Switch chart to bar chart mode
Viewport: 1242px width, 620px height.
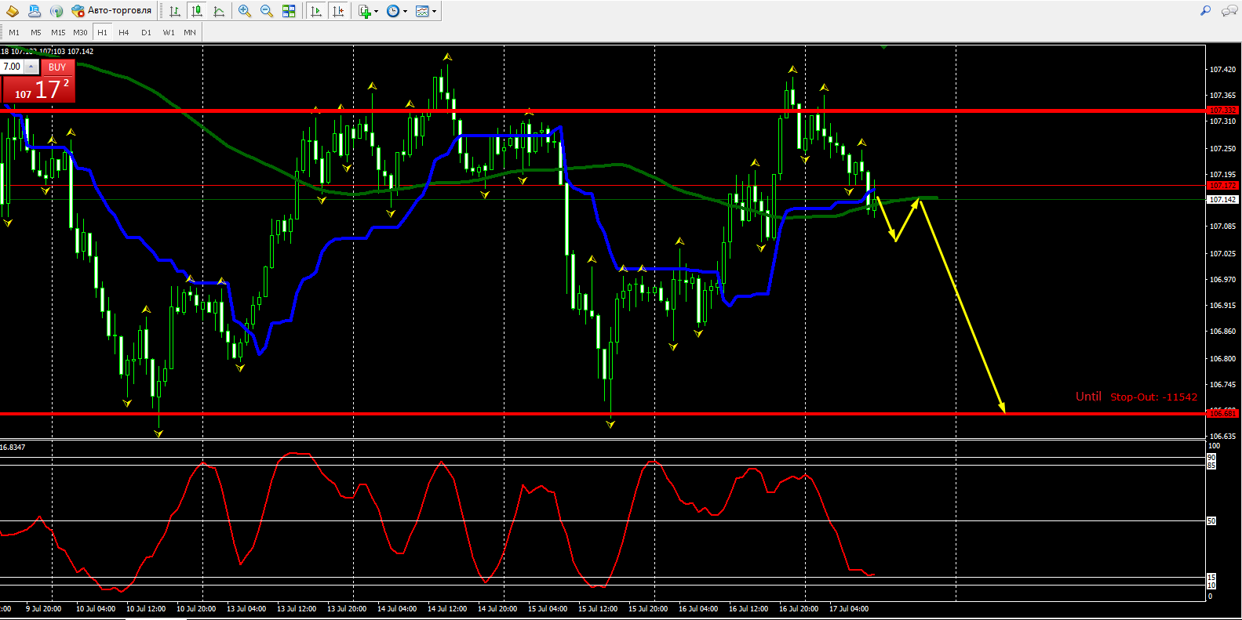click(175, 11)
